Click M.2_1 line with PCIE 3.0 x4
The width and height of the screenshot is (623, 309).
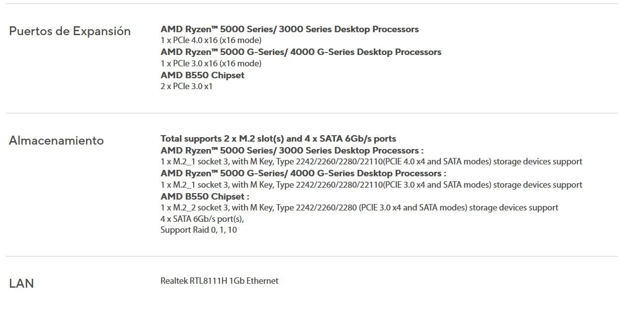pos(371,185)
